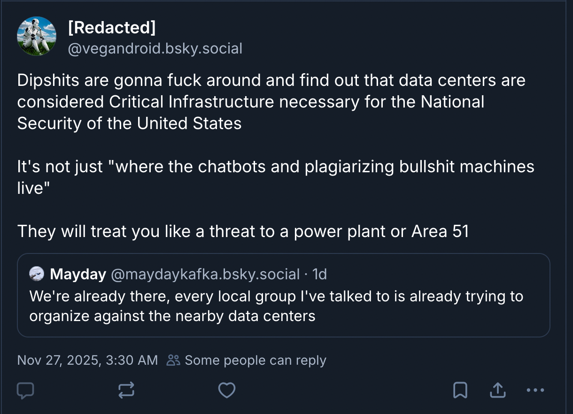The height and width of the screenshot is (414, 573).
Task: Click the "Dipshits are gonna" paragraph
Action: pyautogui.click(x=271, y=101)
